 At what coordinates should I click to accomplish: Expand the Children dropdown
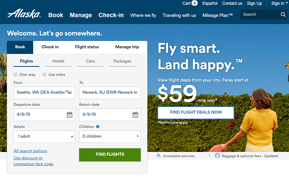pos(110,137)
